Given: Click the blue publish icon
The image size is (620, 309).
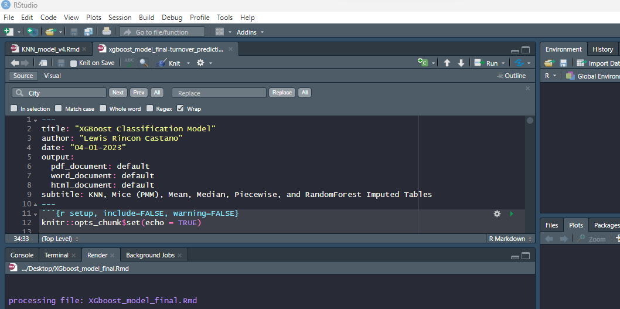Looking at the screenshot, I should pyautogui.click(x=519, y=63).
